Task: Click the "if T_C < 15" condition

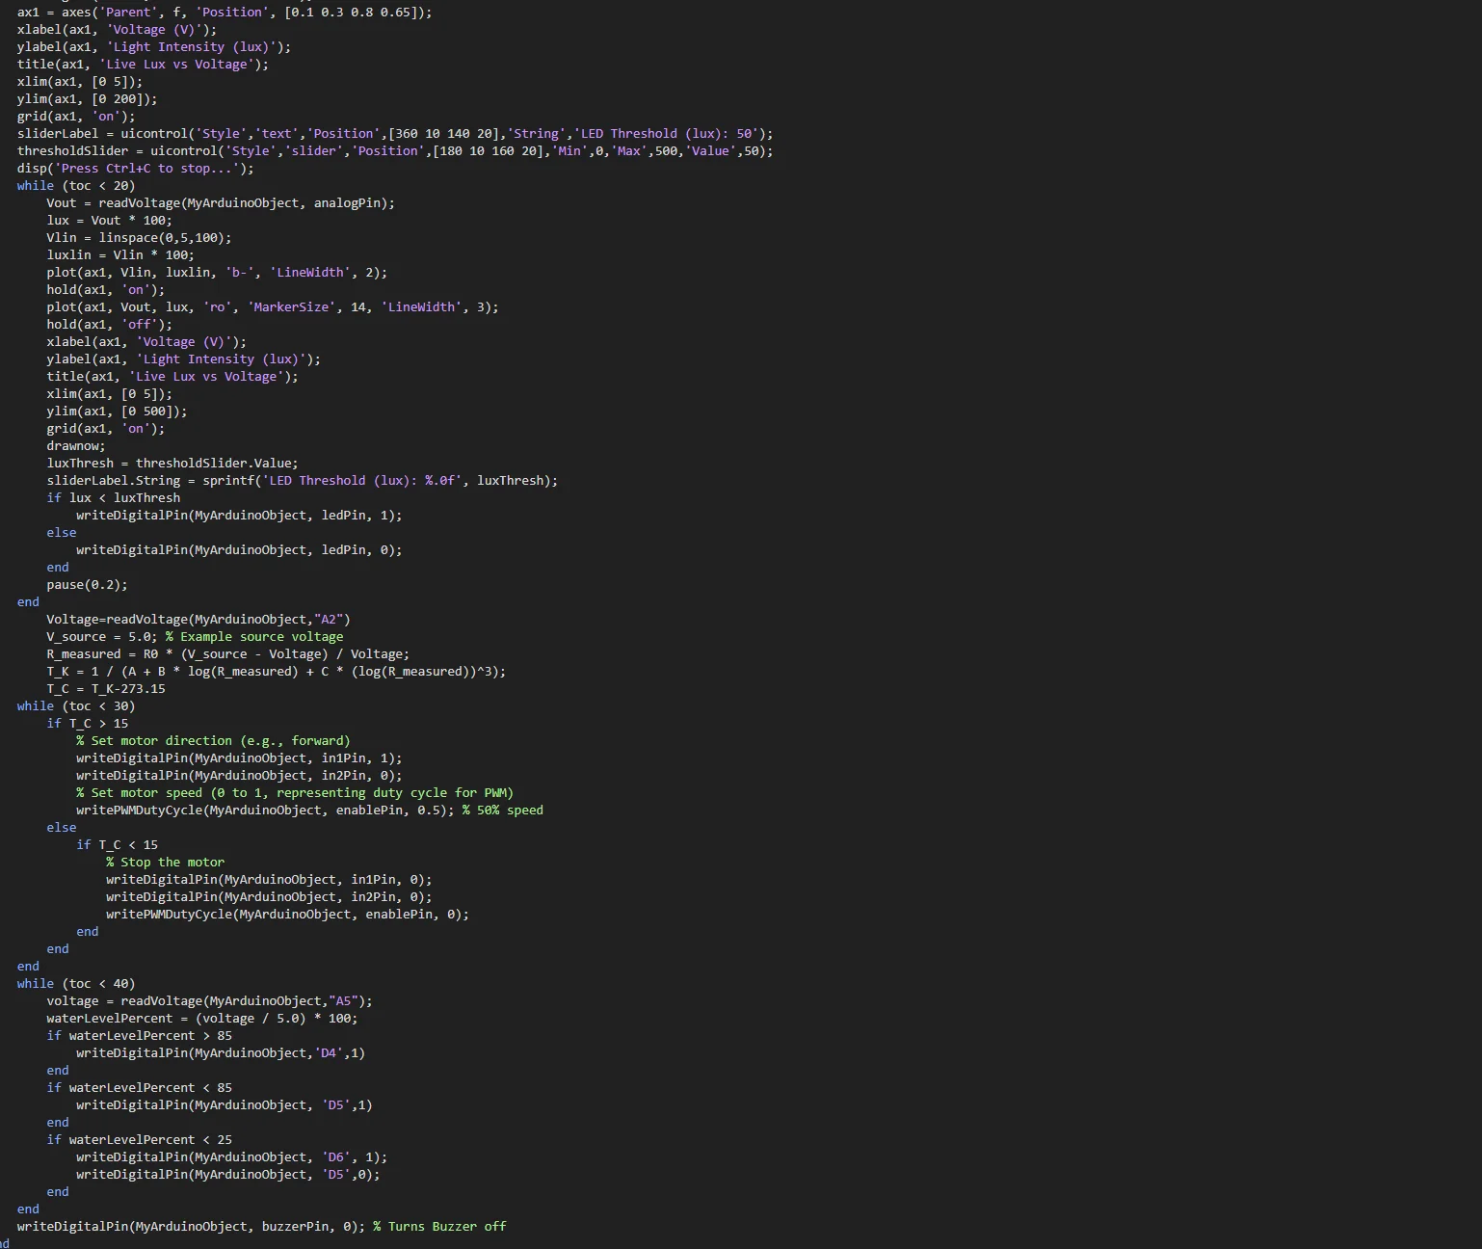Action: [x=118, y=845]
